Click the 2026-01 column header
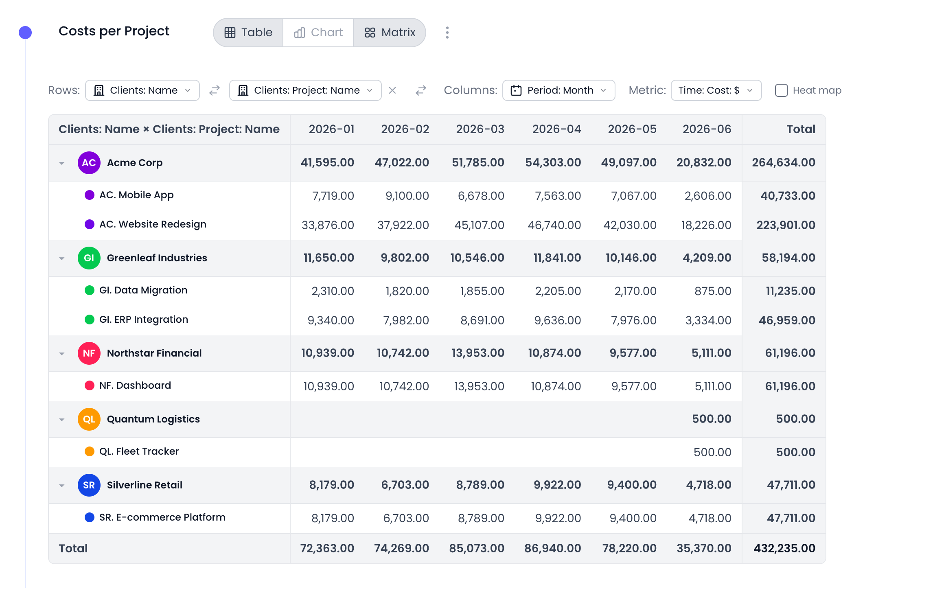Screen dimensions: 946x591 pyautogui.click(x=331, y=129)
